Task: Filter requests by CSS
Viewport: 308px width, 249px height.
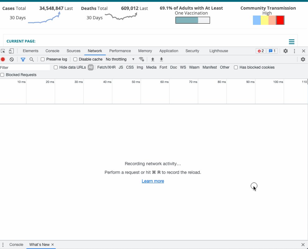Action: tap(130, 67)
